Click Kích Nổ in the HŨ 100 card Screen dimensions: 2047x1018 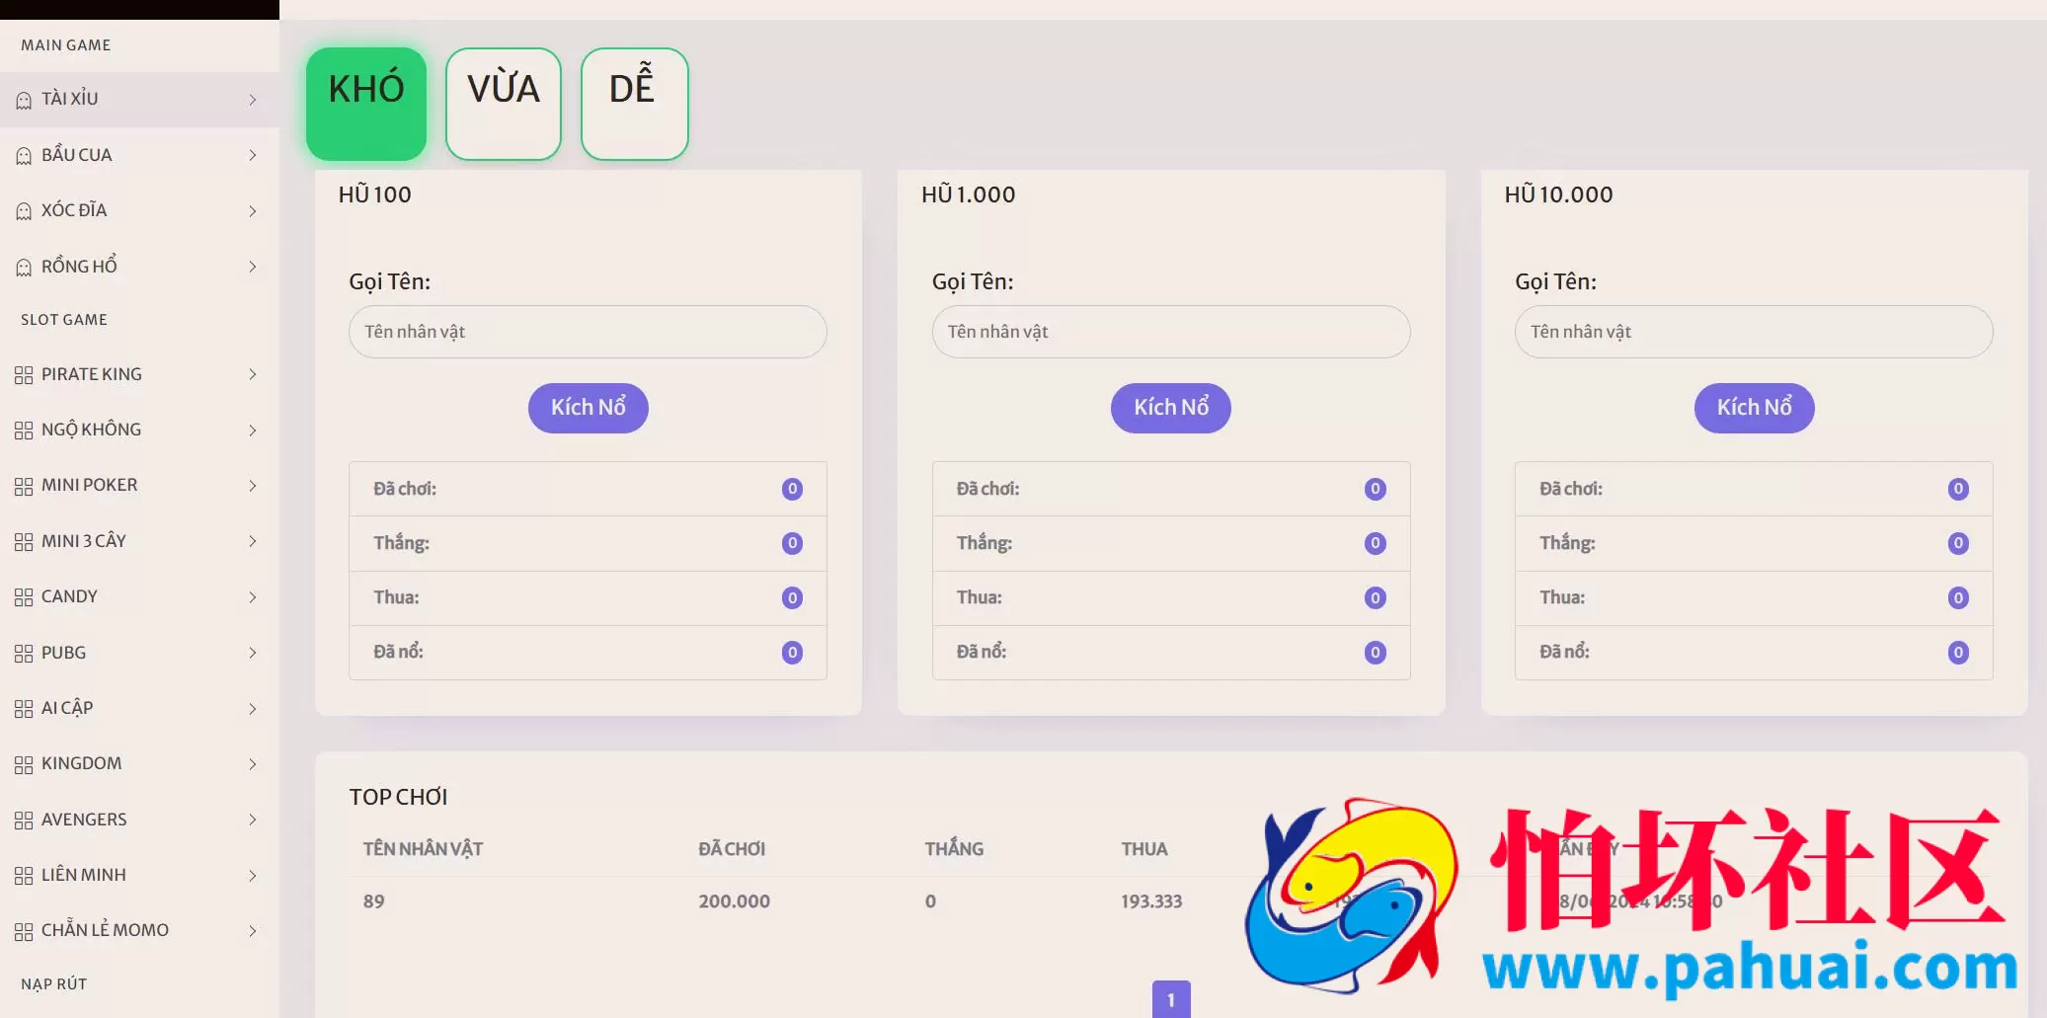pos(589,408)
